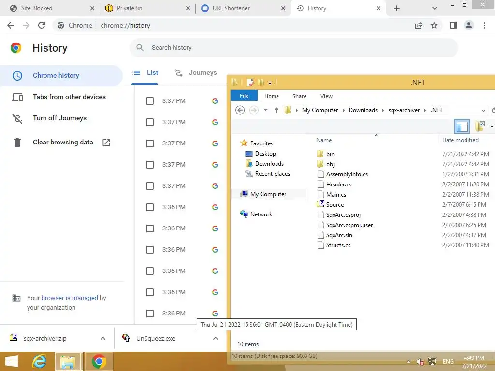Launch Internet Explorer from taskbar
The width and height of the screenshot is (495, 371).
pos(40,361)
